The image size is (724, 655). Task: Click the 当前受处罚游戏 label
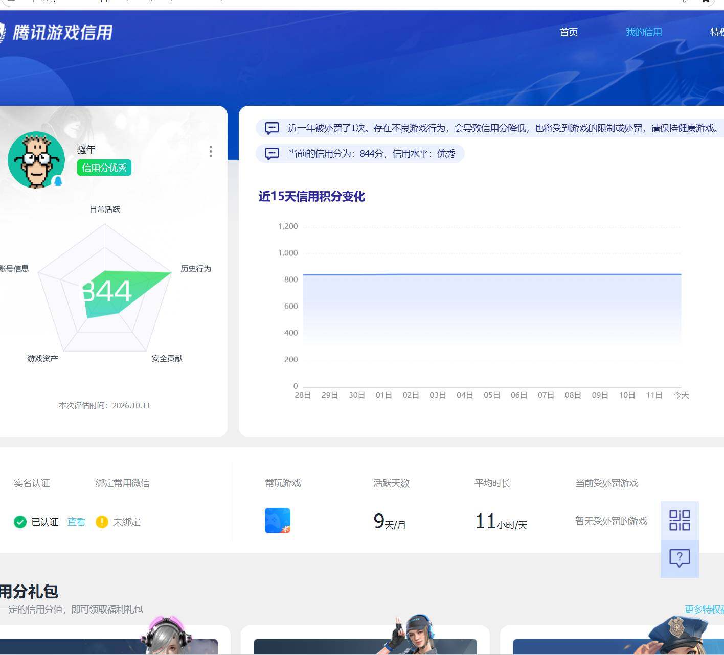click(x=607, y=483)
